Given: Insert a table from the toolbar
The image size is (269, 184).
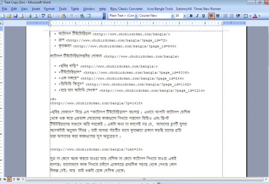Looking at the screenshot, I should click(88, 16).
